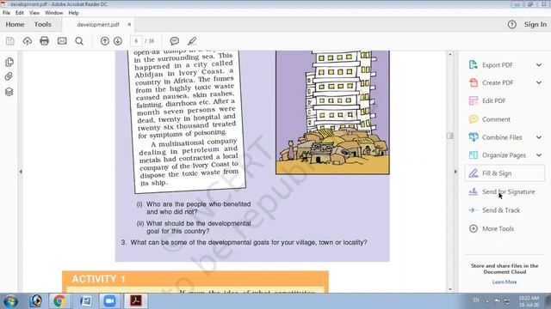Expand the left navigation pane arrow
The width and height of the screenshot is (551, 309).
tap(21, 172)
